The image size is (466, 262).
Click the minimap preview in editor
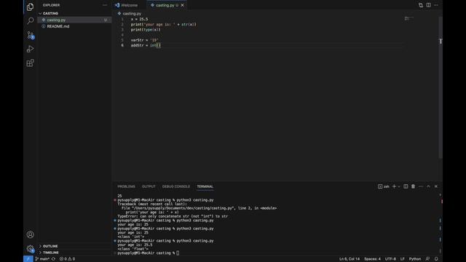click(408, 18)
